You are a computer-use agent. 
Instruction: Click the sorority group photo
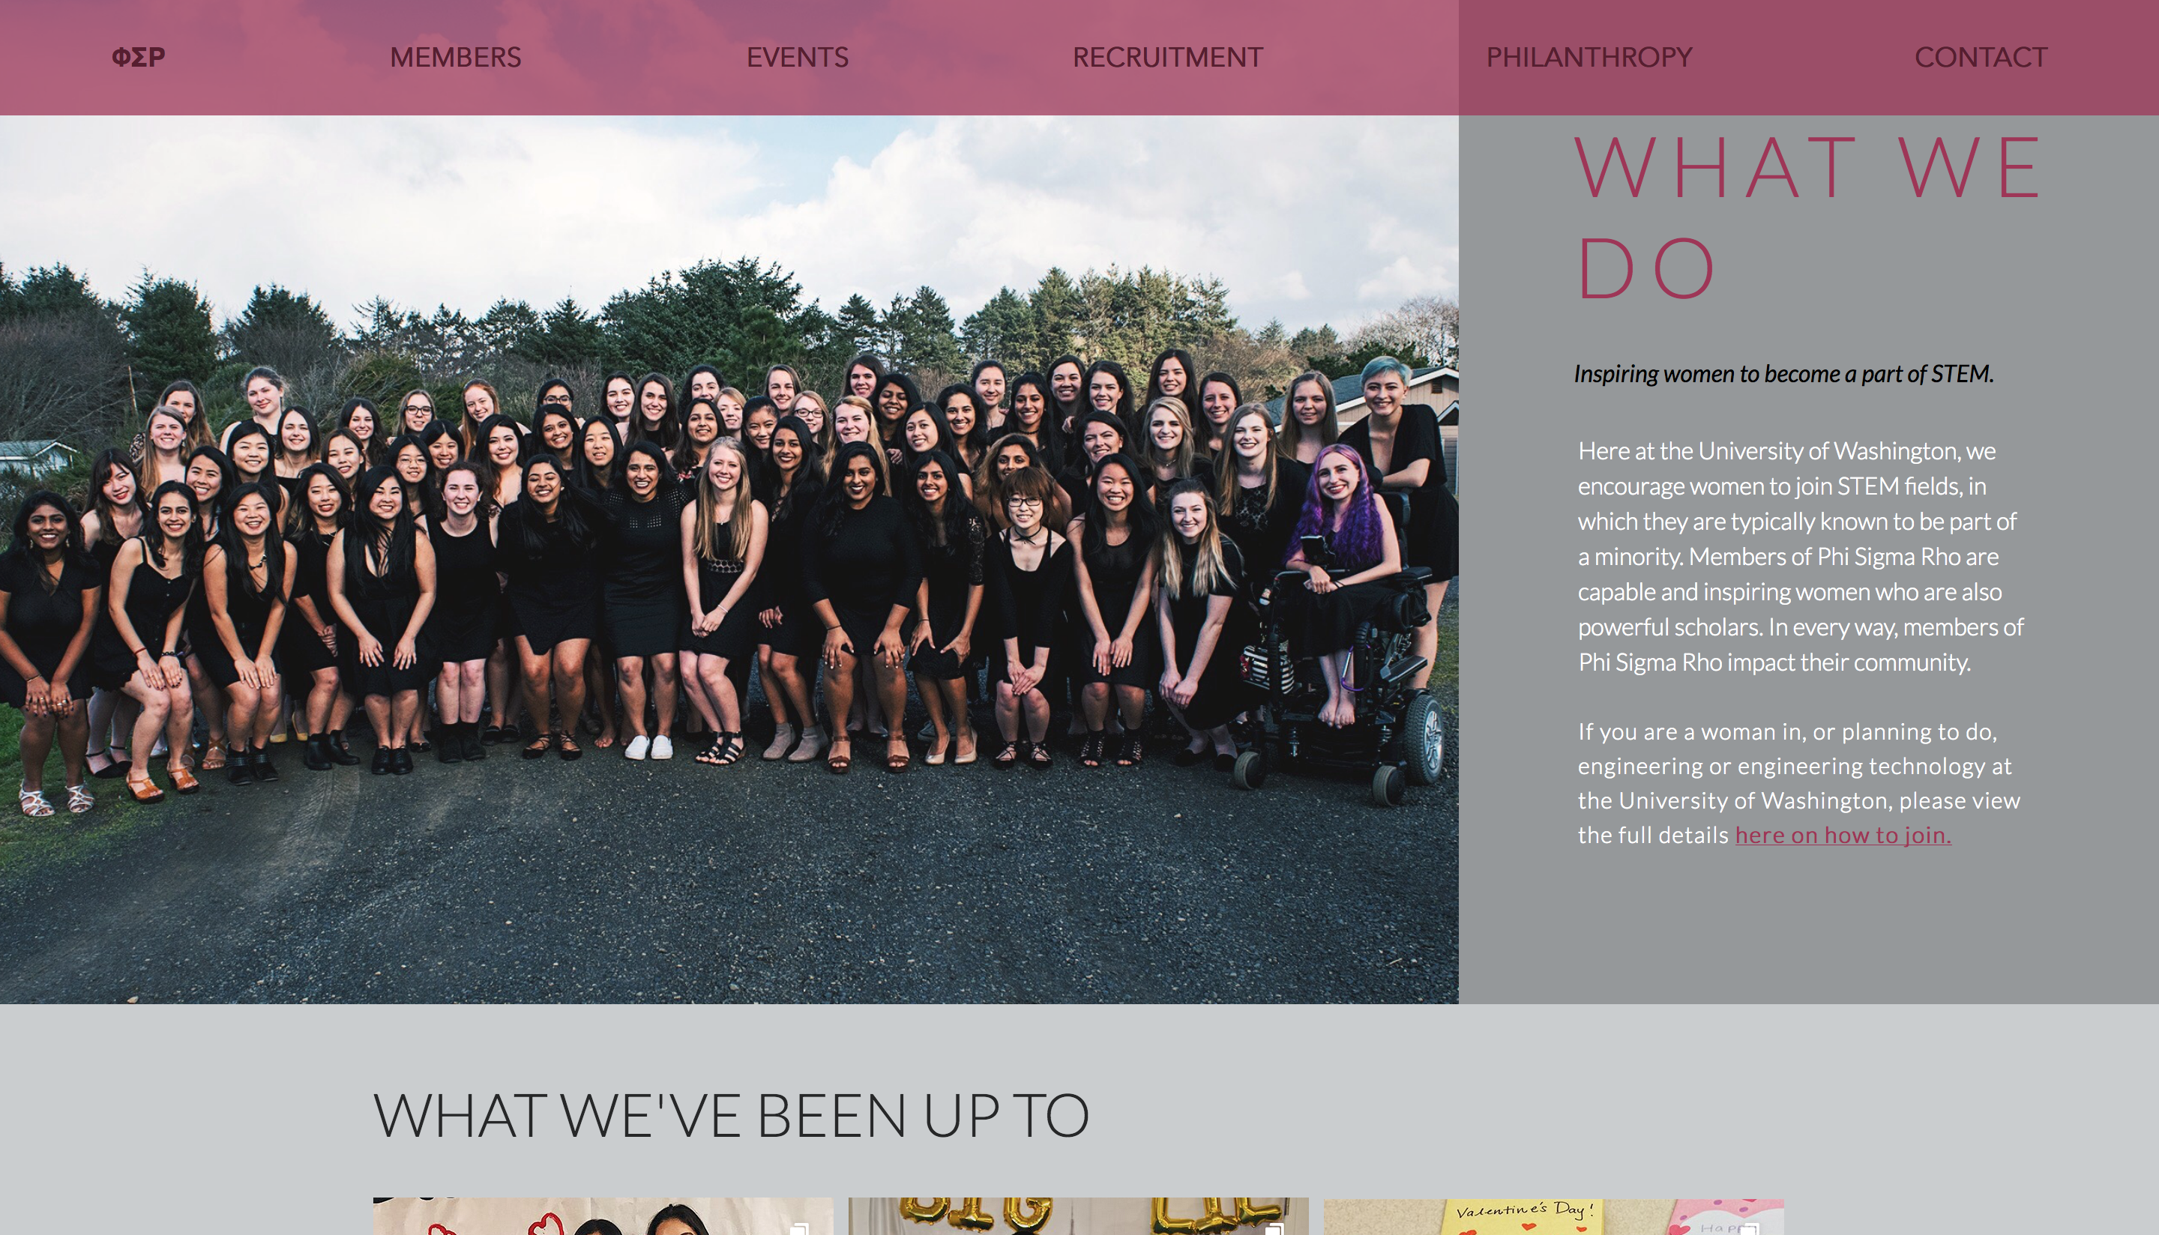(729, 560)
